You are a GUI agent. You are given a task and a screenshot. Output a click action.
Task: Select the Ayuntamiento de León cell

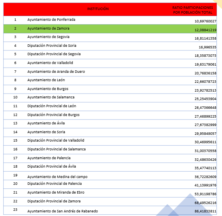(x=46, y=80)
